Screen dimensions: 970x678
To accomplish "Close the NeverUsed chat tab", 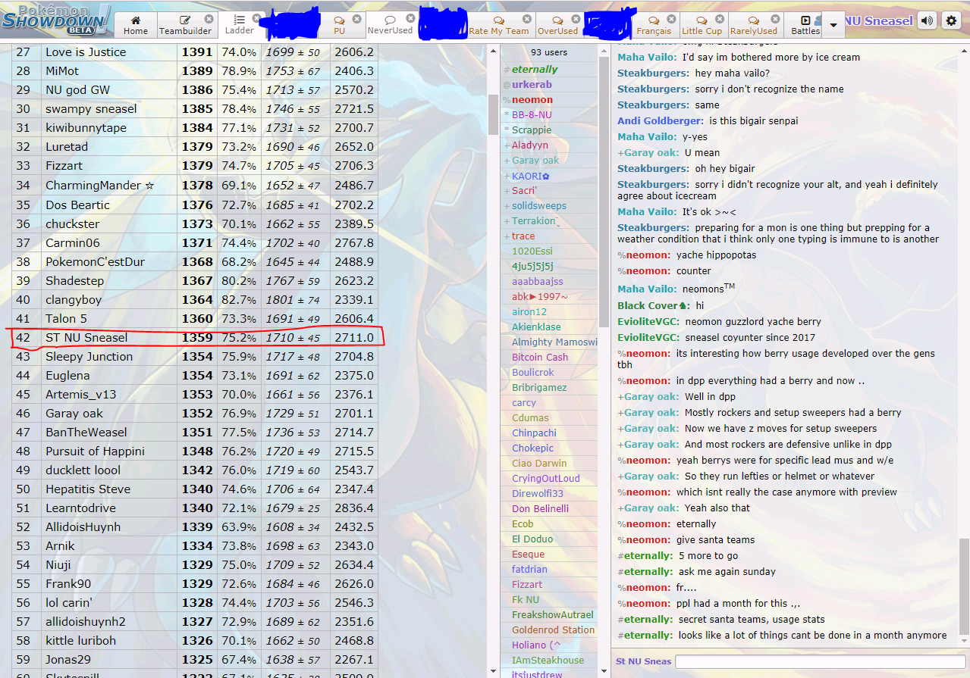I will coord(410,17).
